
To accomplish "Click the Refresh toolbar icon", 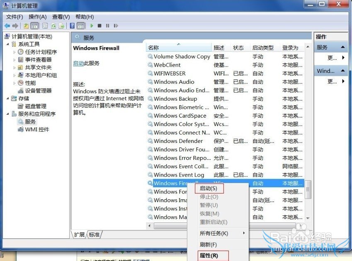I will 53,26.
